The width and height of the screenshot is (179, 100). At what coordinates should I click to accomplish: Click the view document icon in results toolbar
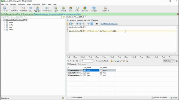pos(117,61)
